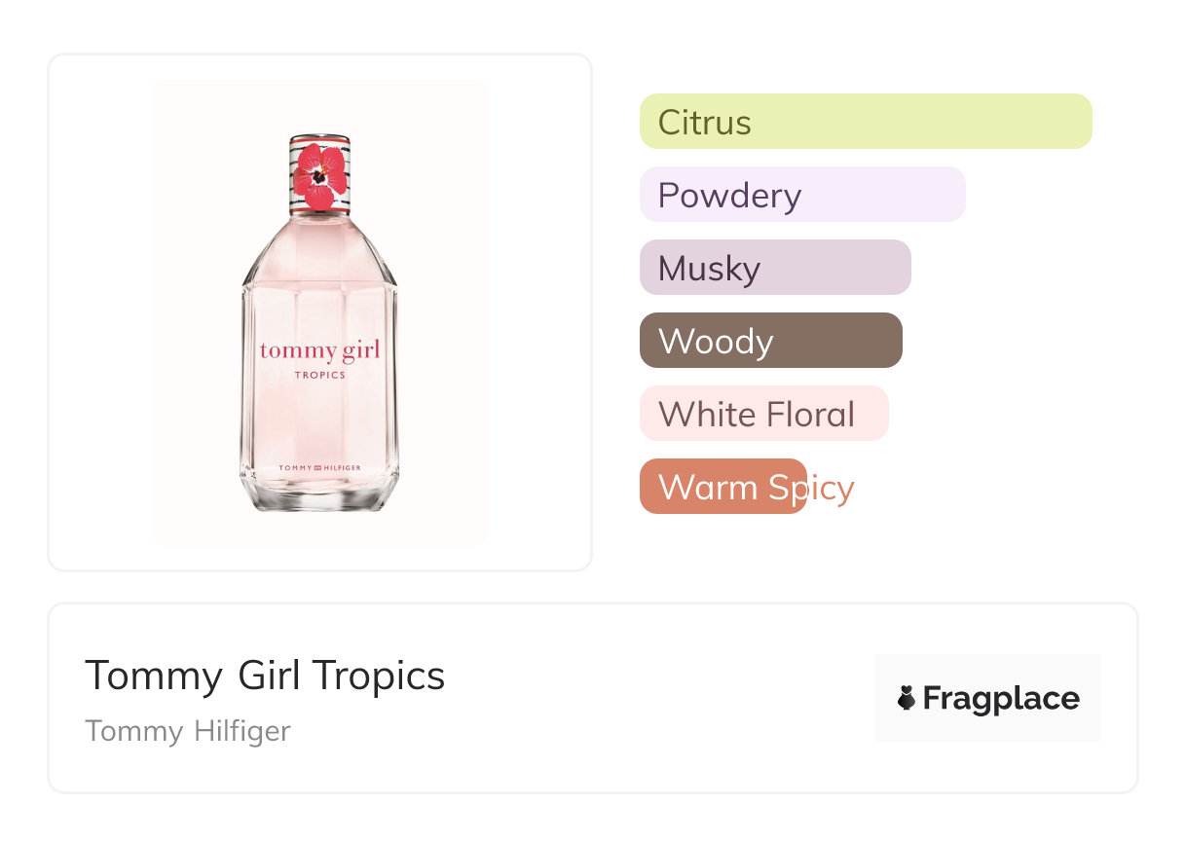Click the TROPICS text on the bottle
This screenshot has width=1186, height=841.
coord(319,375)
